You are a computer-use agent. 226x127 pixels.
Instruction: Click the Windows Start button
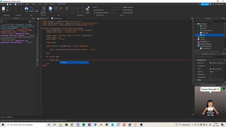coord(3,125)
